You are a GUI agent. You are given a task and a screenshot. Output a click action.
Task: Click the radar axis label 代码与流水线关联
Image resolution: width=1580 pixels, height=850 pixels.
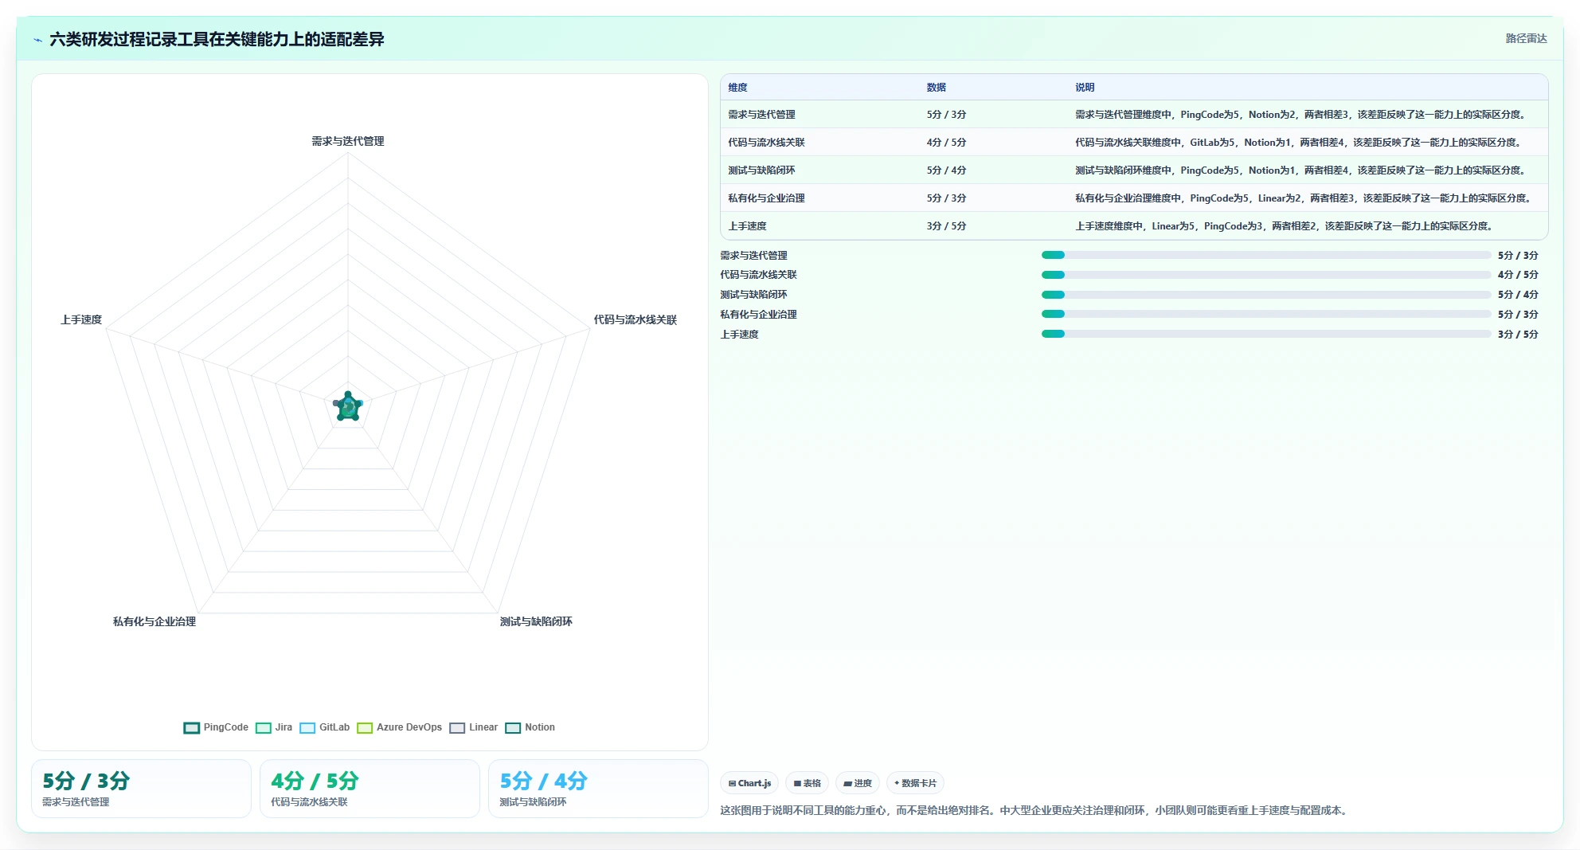635,319
